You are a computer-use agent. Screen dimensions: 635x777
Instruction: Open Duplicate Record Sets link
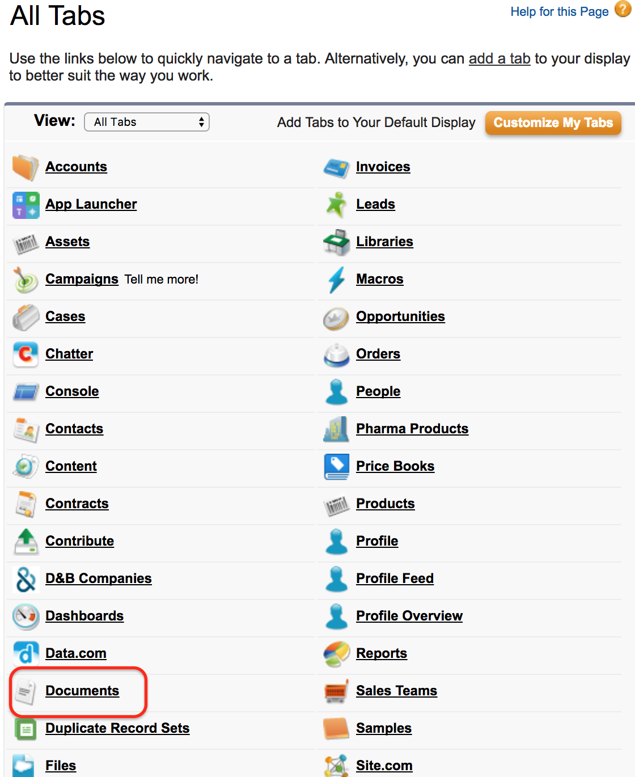tap(117, 728)
